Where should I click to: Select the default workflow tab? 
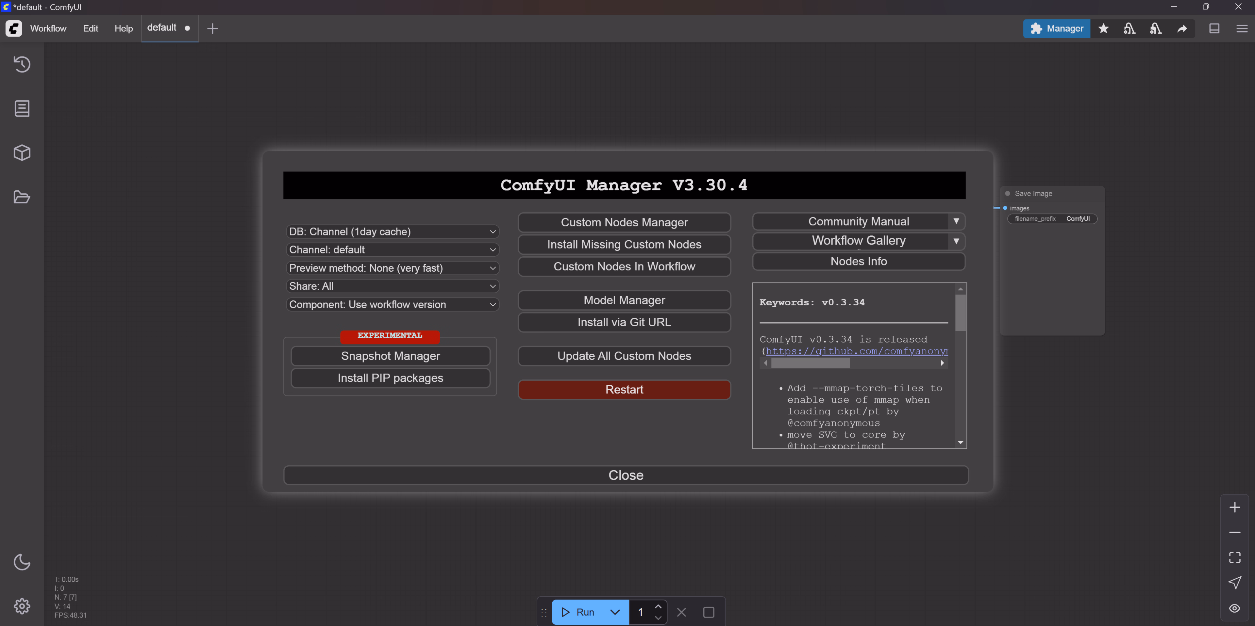pos(169,28)
